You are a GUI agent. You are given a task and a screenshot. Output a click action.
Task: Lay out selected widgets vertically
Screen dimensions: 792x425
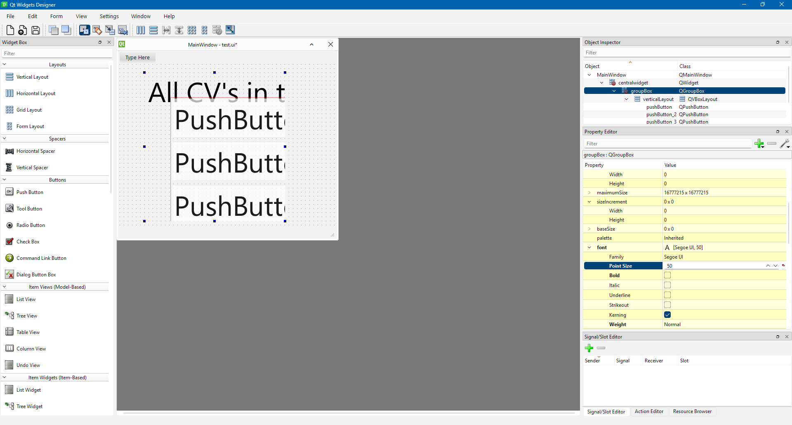(x=153, y=30)
